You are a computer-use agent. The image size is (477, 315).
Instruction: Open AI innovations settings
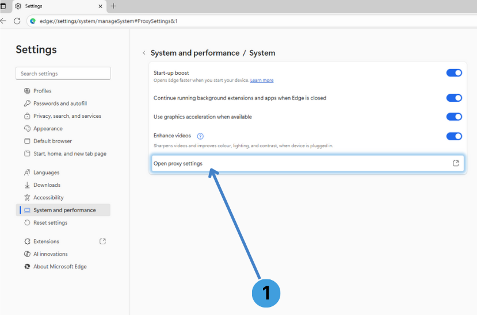pyautogui.click(x=63, y=253)
